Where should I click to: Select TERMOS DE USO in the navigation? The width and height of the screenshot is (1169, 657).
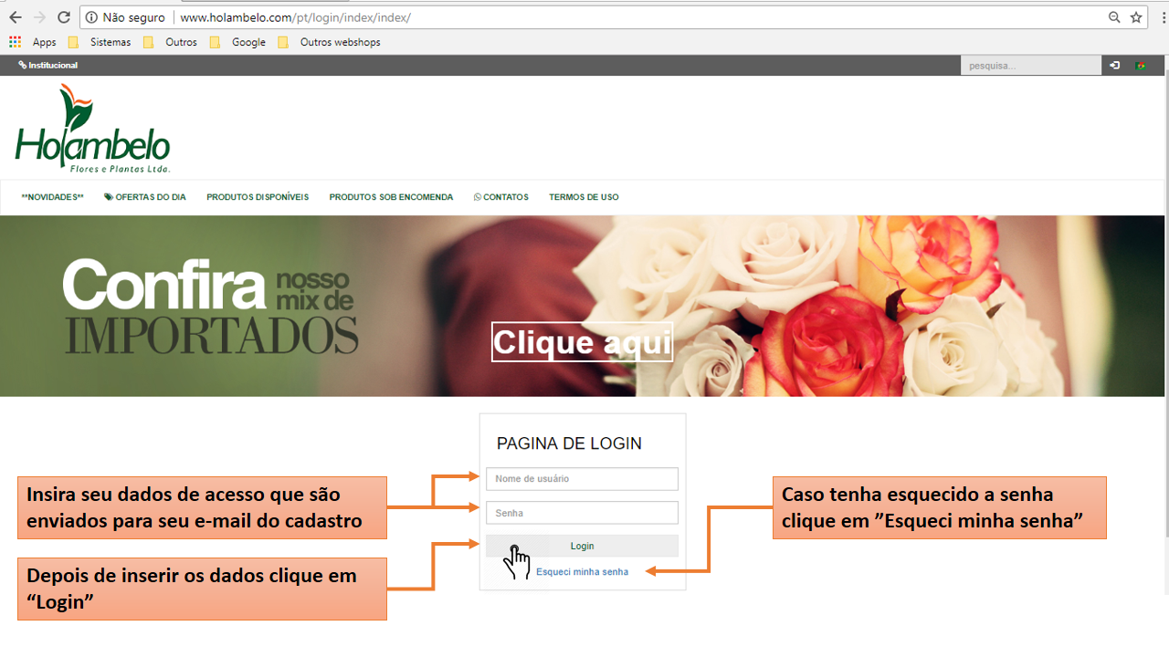coord(584,196)
